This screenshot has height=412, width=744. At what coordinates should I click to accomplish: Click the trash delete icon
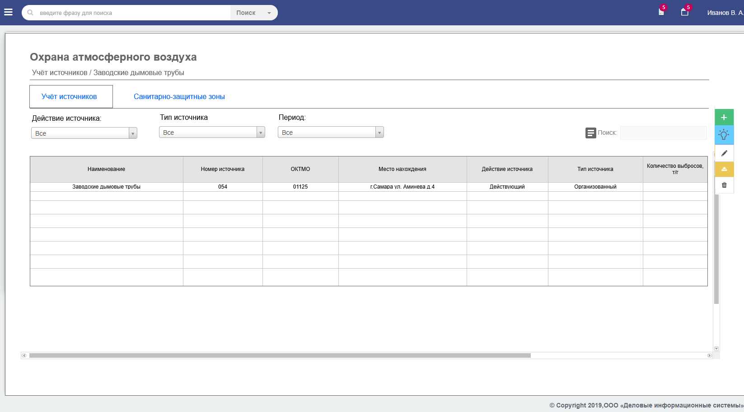coord(724,185)
